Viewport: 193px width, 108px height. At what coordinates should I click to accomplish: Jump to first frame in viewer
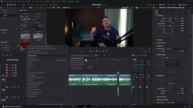[x=90, y=51]
